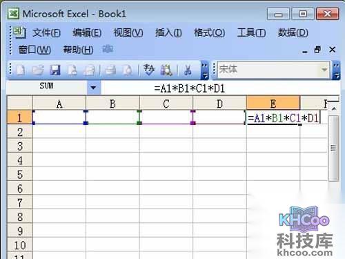Image resolution: width=345 pixels, height=259 pixels.
Task: Click the Open folder icon
Action: (x=38, y=70)
